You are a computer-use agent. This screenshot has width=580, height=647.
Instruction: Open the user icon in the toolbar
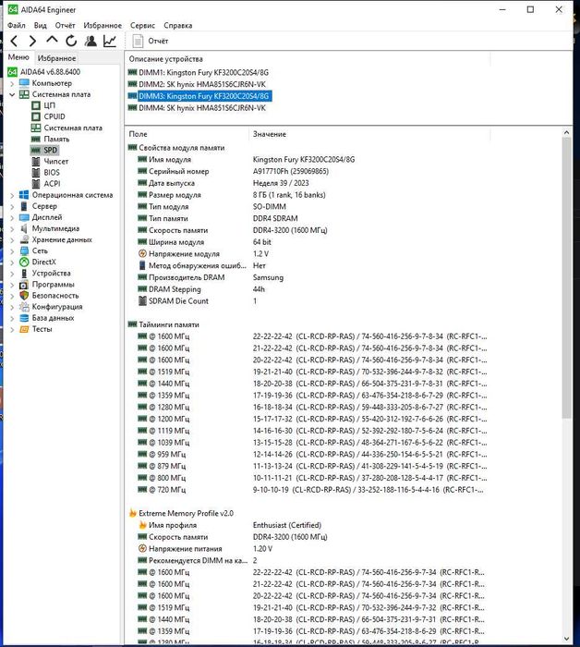click(x=91, y=41)
